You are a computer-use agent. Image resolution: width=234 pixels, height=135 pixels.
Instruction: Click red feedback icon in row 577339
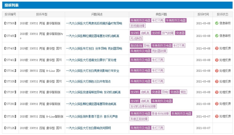(x=217, y=81)
